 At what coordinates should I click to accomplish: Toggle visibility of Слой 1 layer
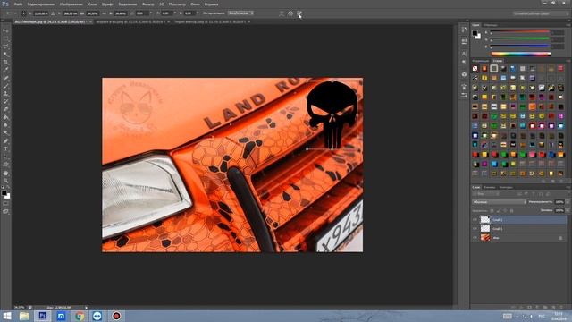tap(475, 229)
